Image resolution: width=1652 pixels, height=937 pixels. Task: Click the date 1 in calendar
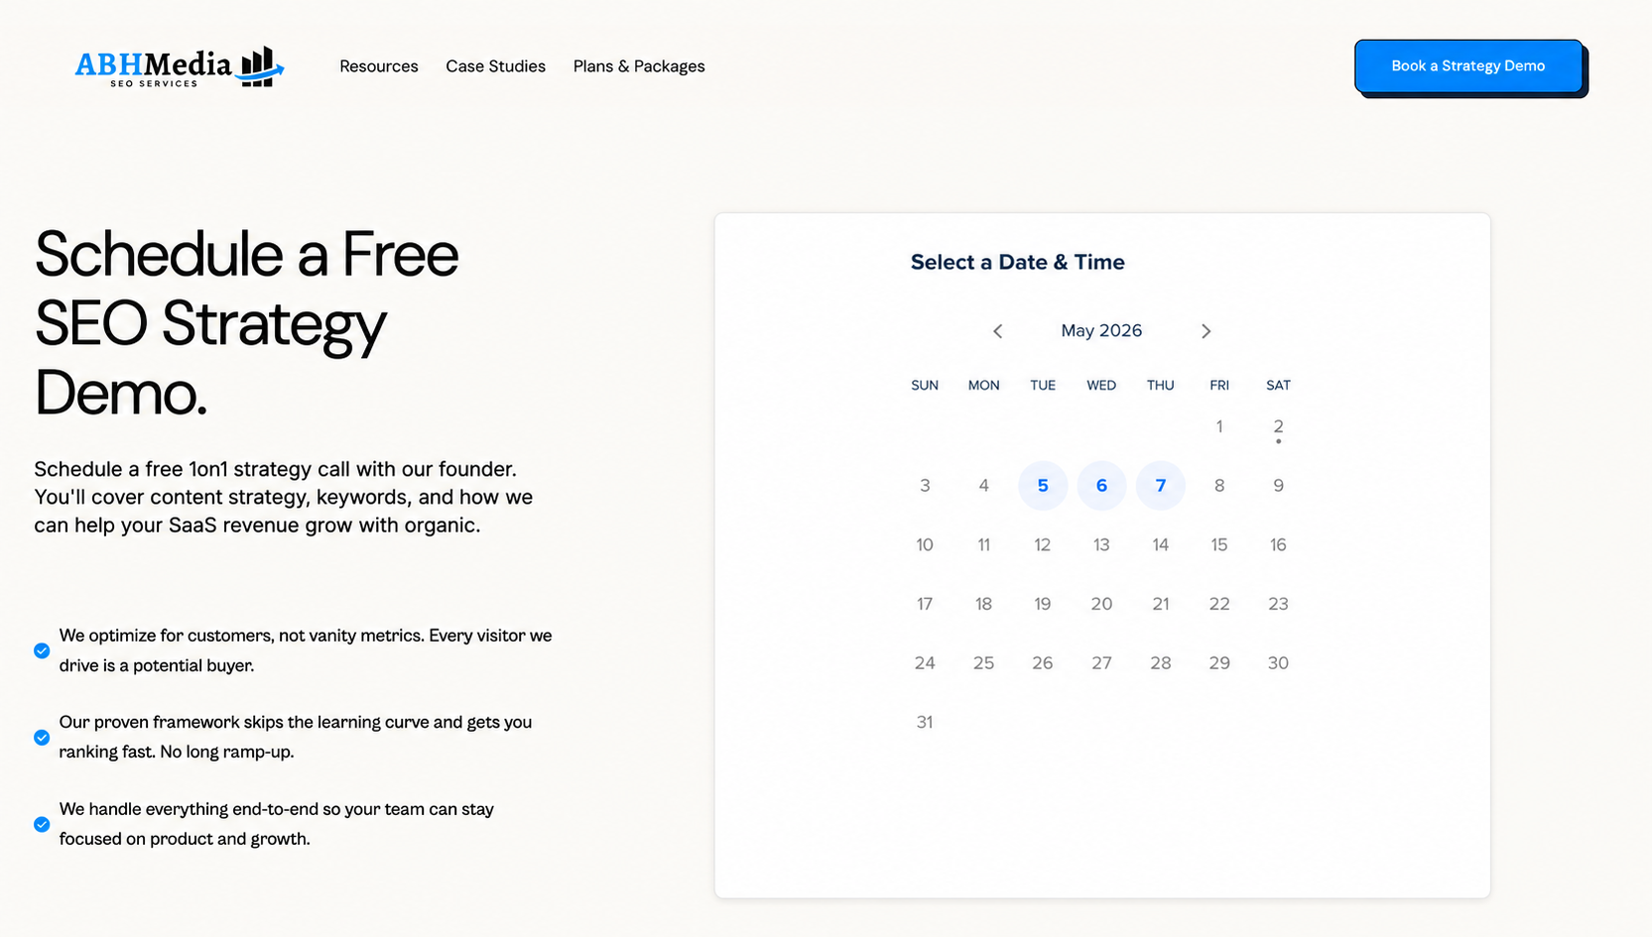click(x=1219, y=427)
